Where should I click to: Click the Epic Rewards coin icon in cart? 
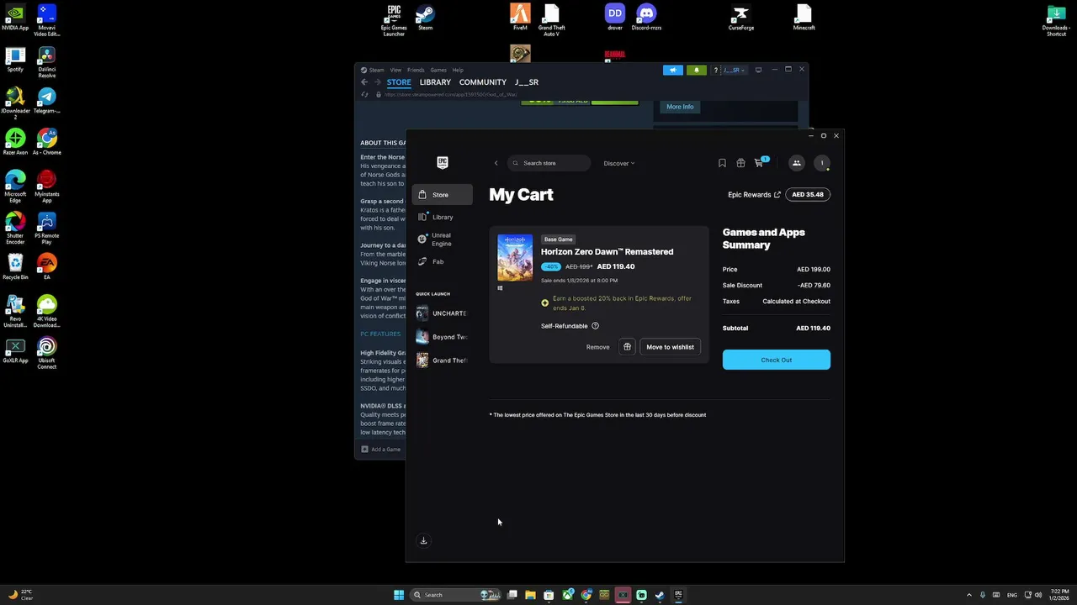click(x=544, y=302)
